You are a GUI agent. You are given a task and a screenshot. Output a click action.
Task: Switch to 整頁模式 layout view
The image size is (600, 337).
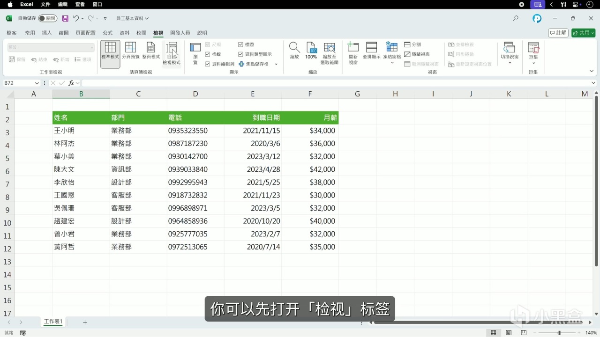click(151, 51)
